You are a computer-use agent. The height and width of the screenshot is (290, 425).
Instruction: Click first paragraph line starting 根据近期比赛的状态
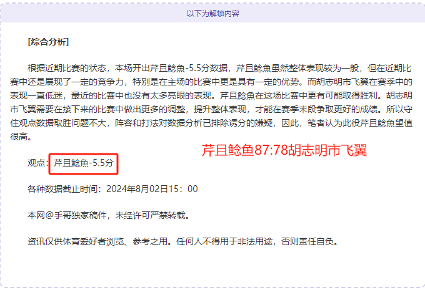[219, 68]
